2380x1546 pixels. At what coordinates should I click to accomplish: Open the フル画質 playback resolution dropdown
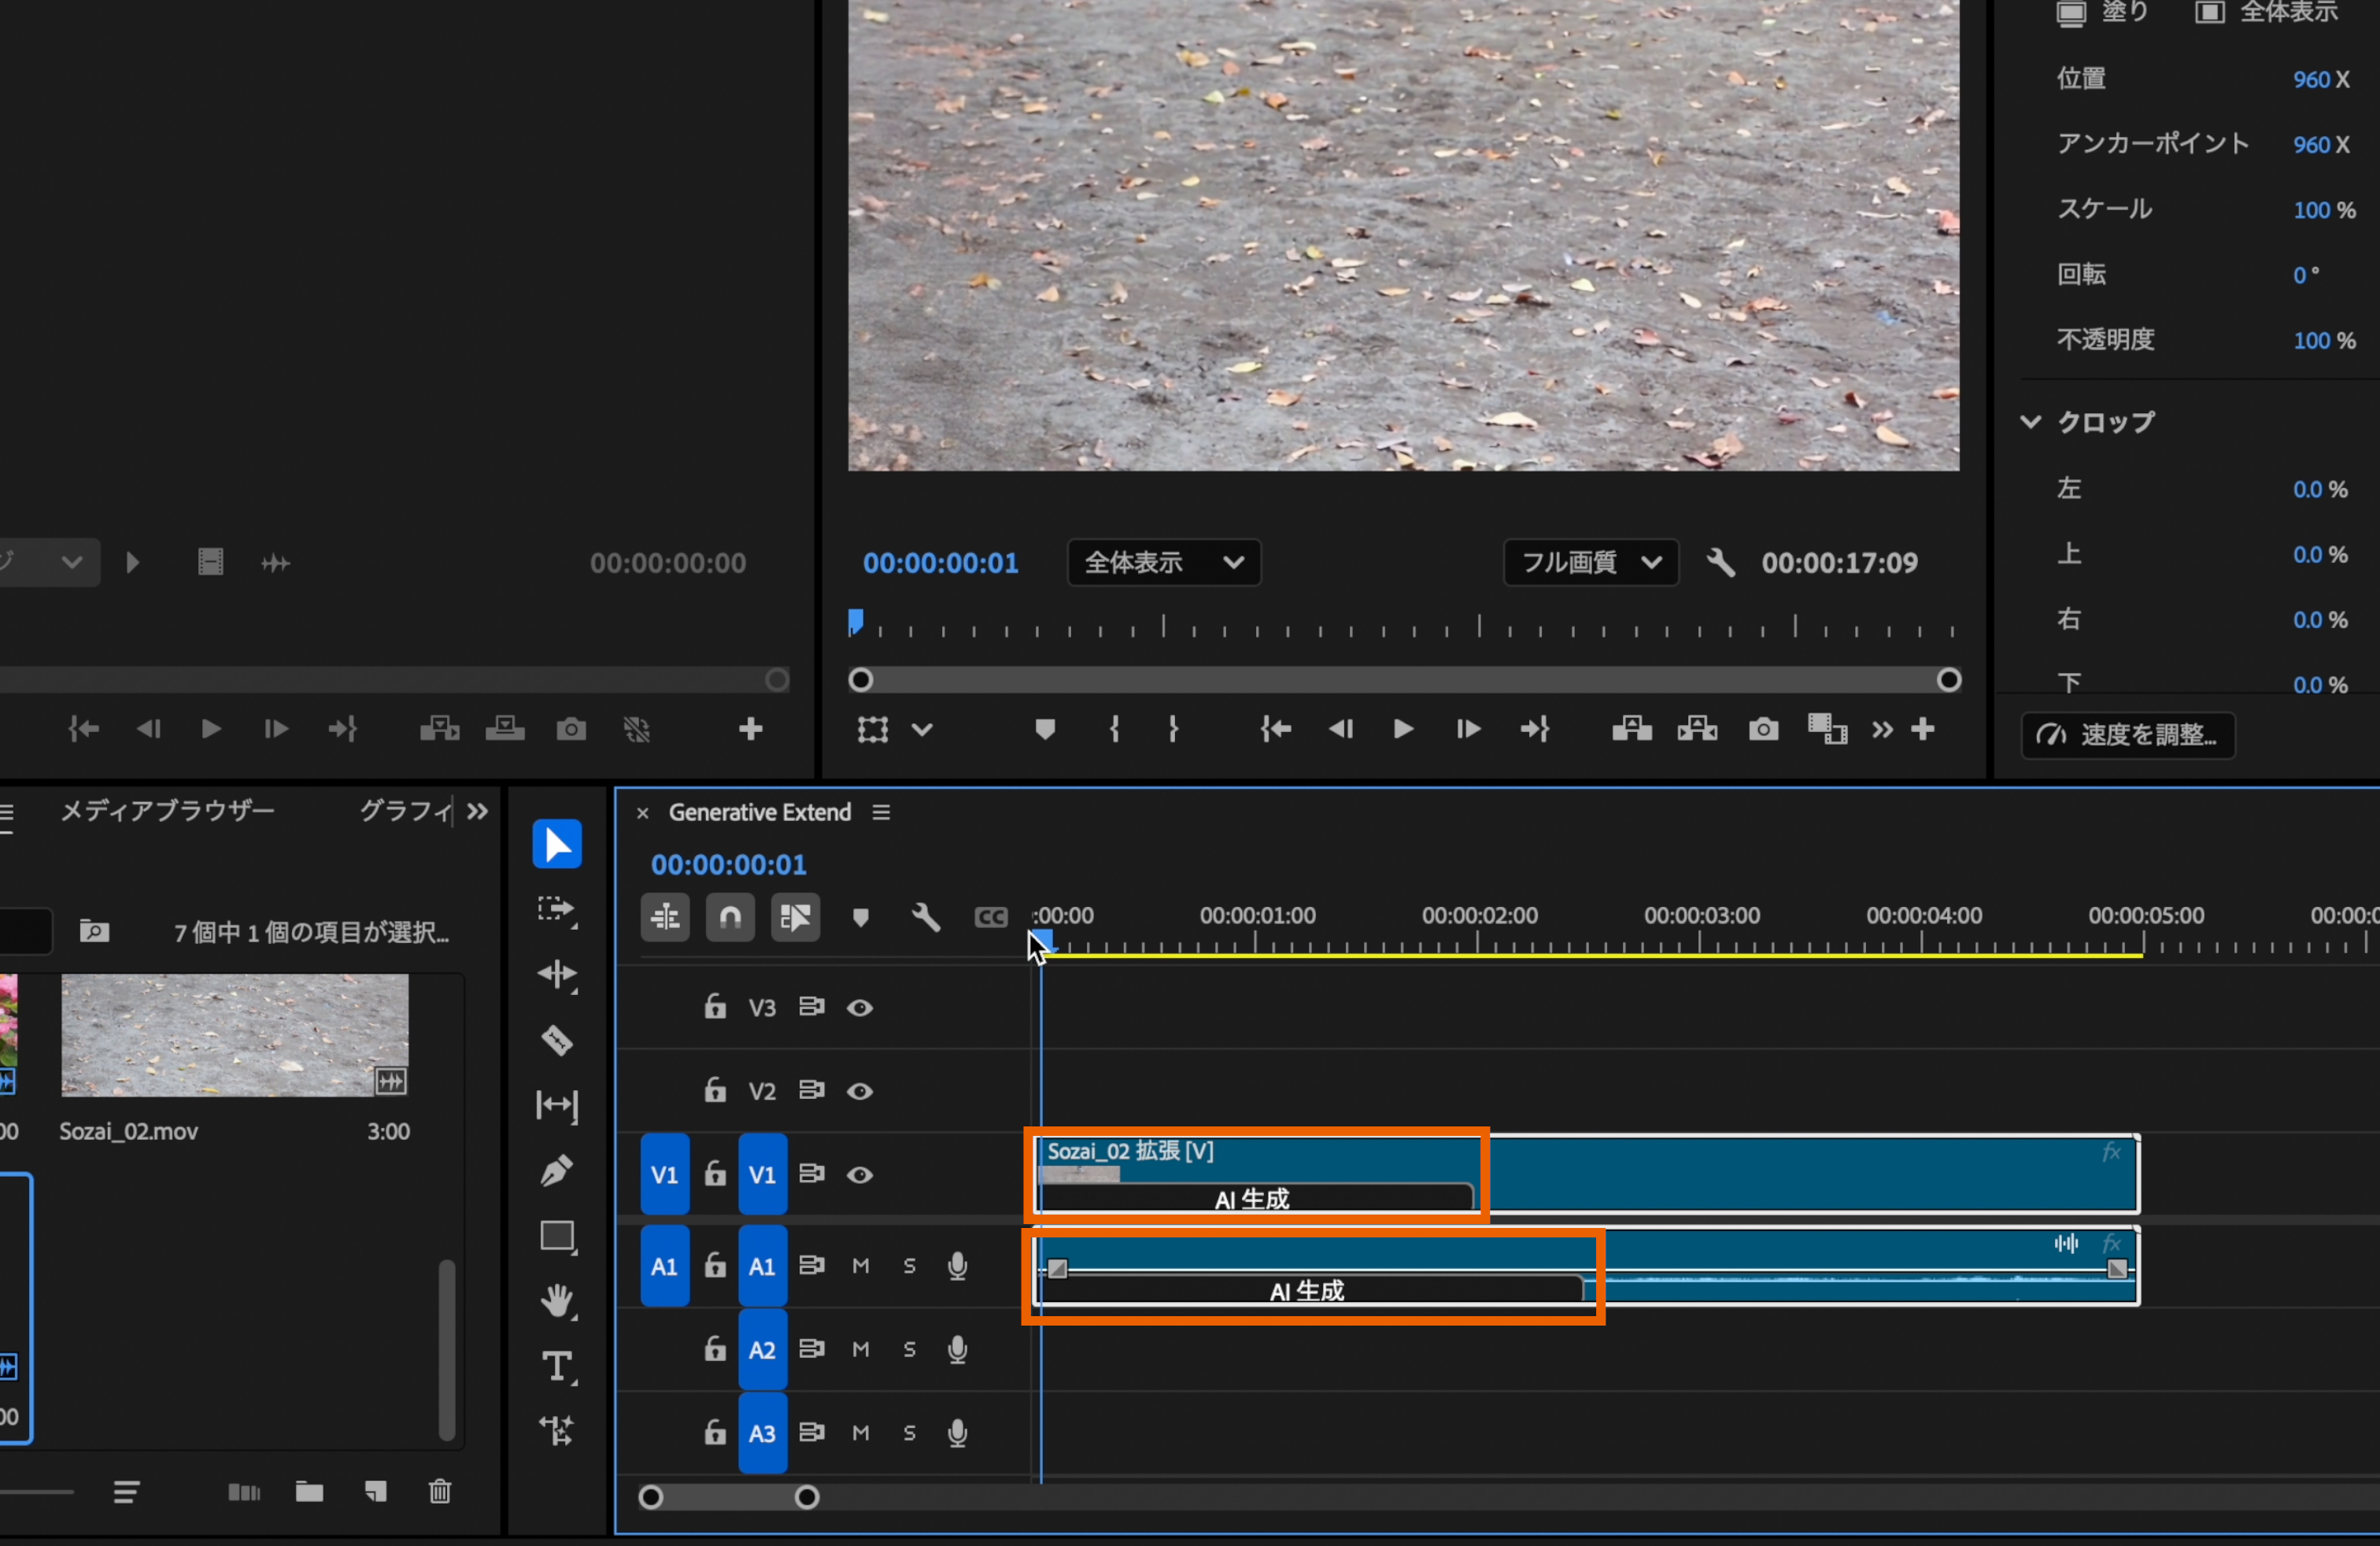point(1590,562)
